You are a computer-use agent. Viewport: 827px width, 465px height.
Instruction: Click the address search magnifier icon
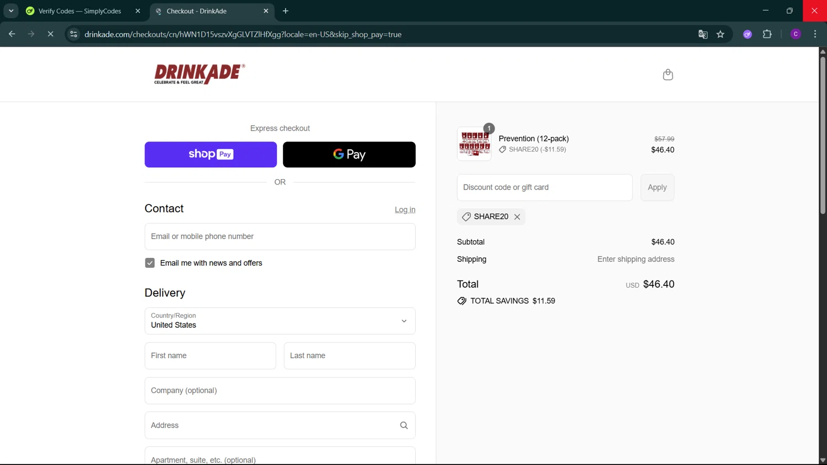pos(404,425)
